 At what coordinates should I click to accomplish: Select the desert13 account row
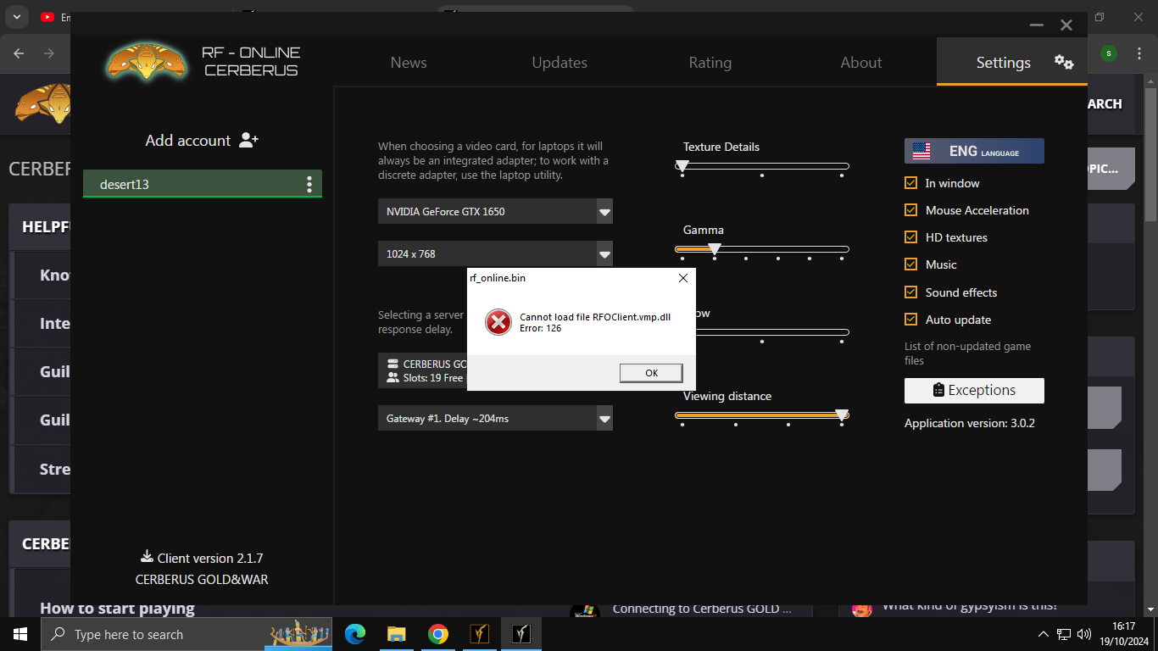pos(202,184)
